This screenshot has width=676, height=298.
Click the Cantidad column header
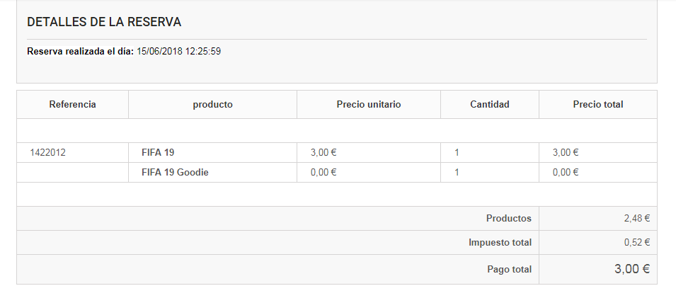489,105
